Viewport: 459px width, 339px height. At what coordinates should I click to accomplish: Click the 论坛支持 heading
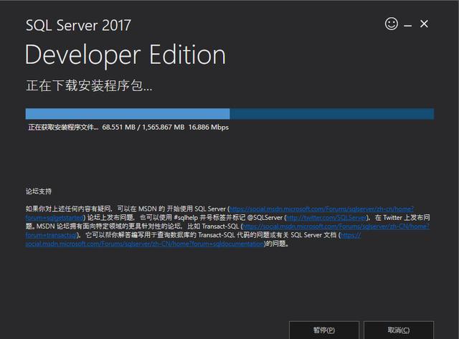pos(39,191)
